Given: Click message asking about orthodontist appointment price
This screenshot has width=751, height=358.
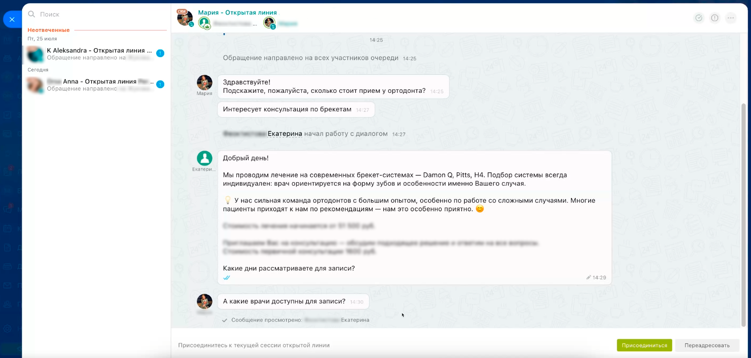Looking at the screenshot, I should 333,87.
